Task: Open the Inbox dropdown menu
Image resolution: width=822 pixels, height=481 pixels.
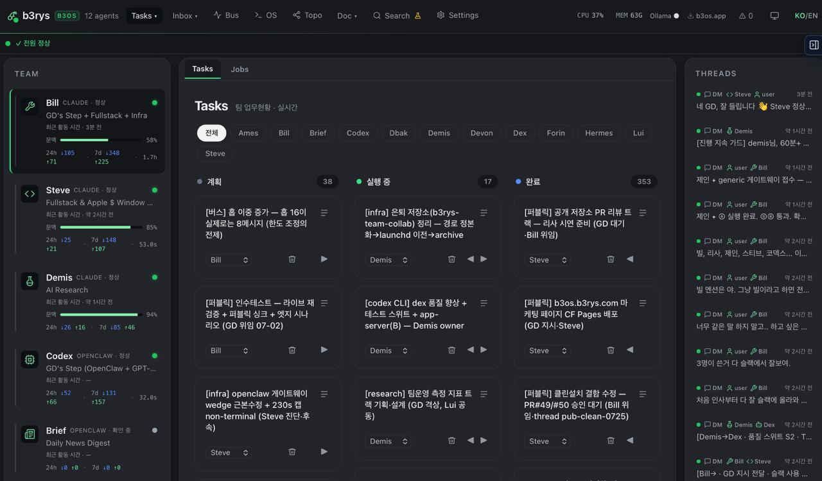Action: coord(185,15)
